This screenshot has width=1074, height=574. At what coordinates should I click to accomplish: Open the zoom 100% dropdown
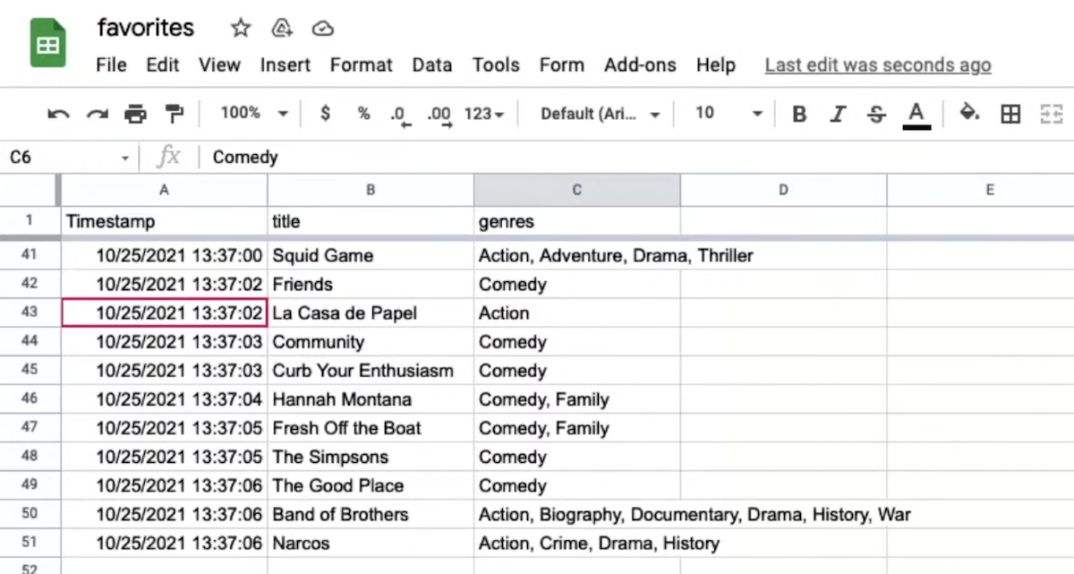pyautogui.click(x=254, y=114)
